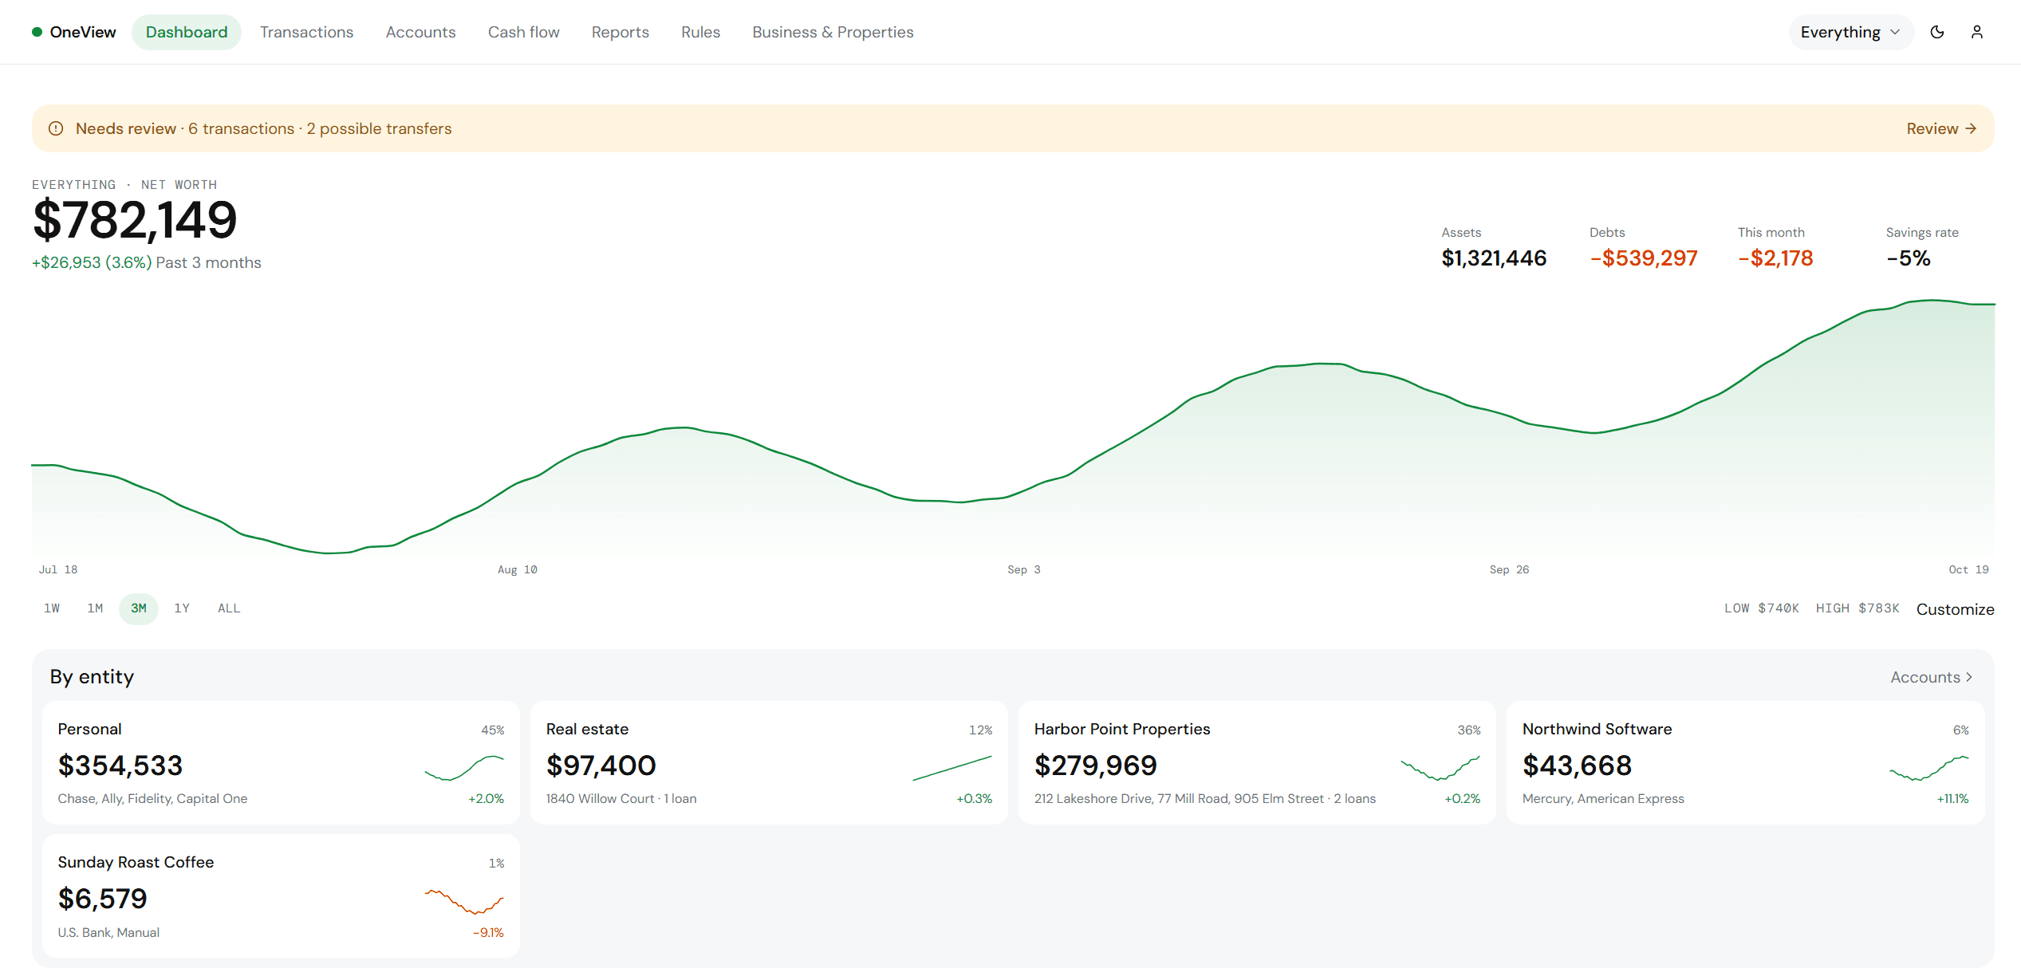Click the Savings rate −5% value
Image resolution: width=2021 pixels, height=980 pixels.
[1908, 258]
